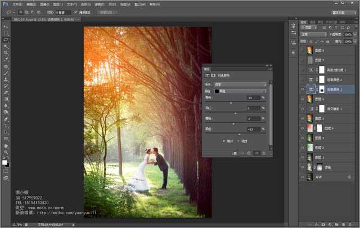Hide the 渐变映射 1 layer
This screenshot has width=360, height=228.
303,109
